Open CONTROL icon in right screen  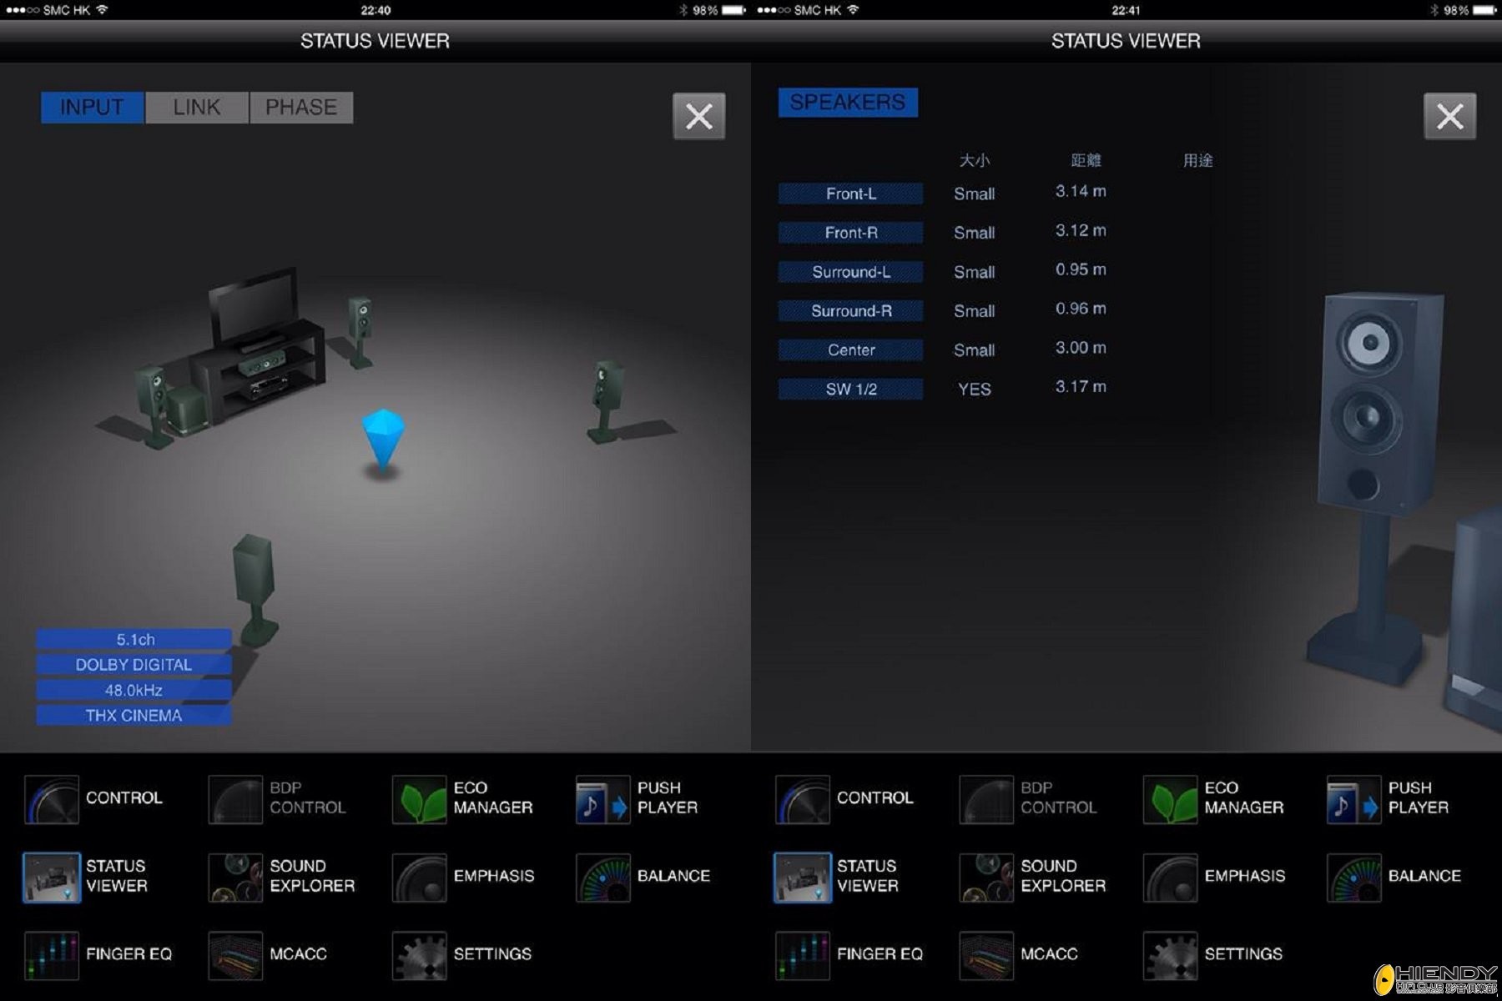(x=803, y=799)
